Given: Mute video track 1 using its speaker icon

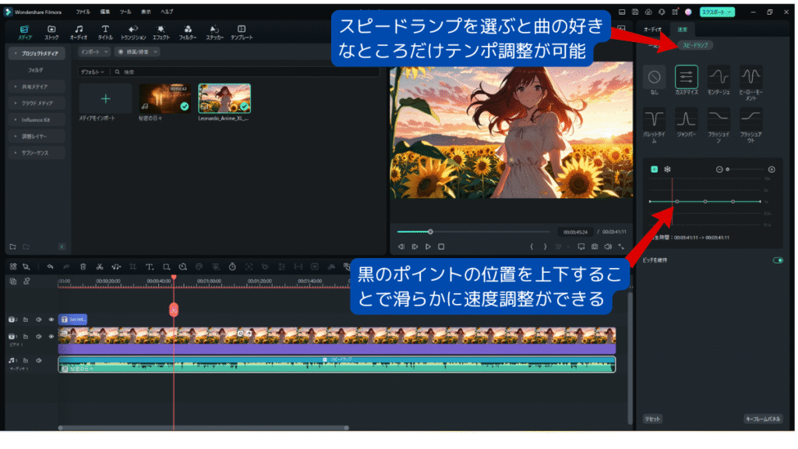Looking at the screenshot, I should (x=39, y=337).
